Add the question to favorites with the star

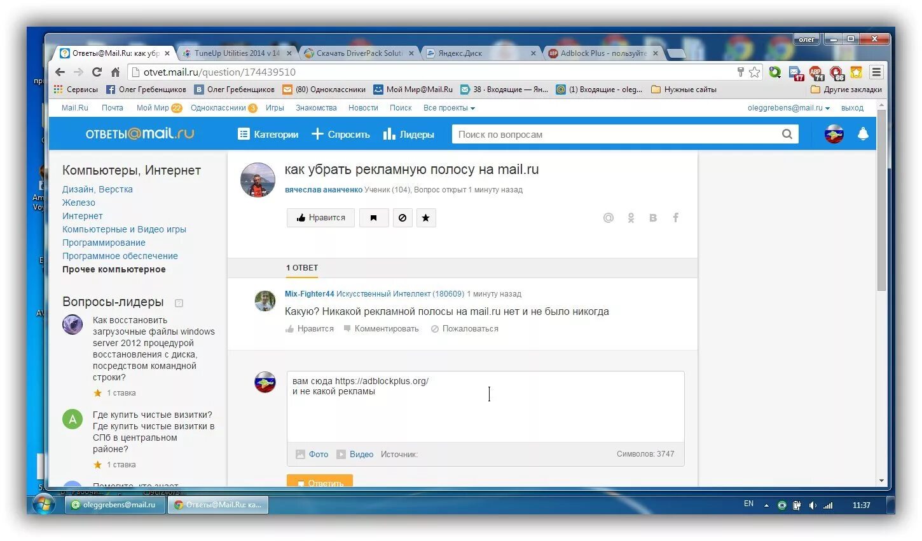point(426,218)
